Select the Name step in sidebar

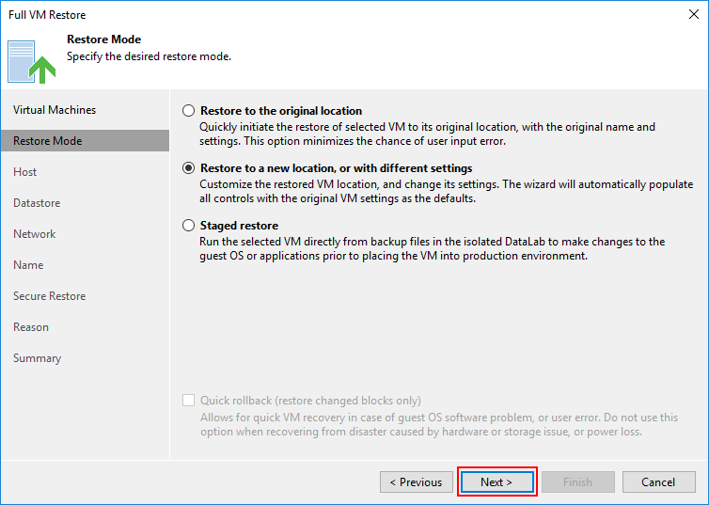pos(28,265)
